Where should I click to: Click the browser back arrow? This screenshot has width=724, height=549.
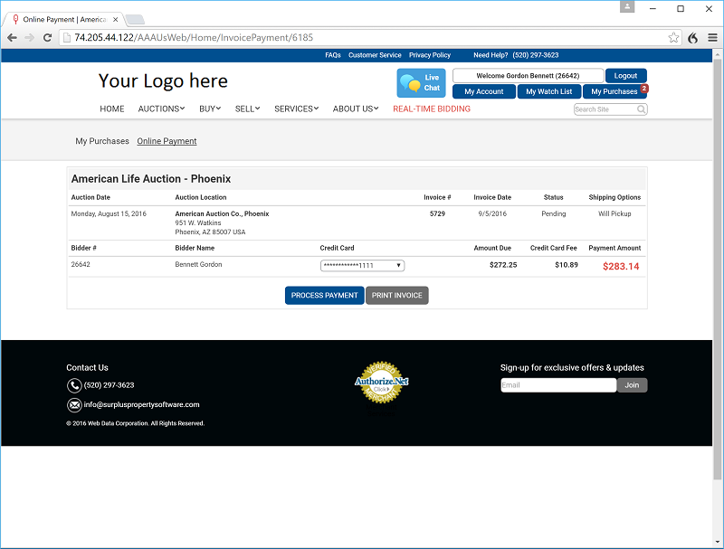tap(12, 38)
